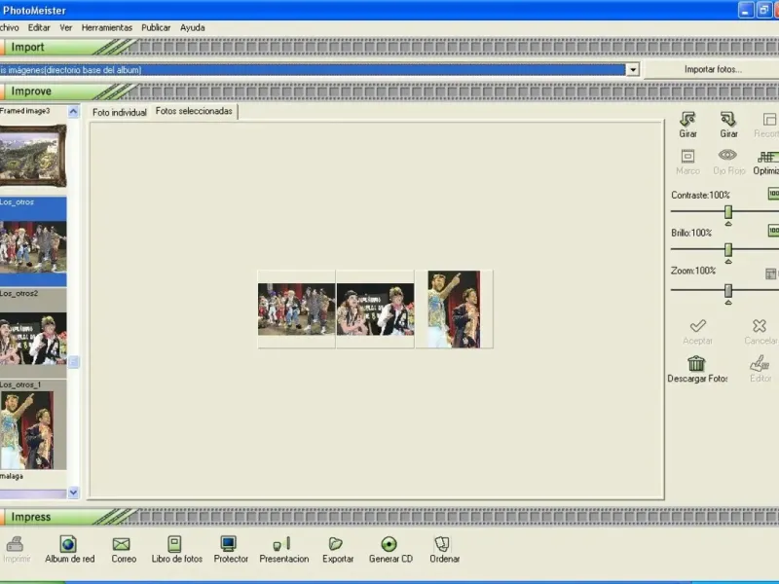The image size is (779, 584).
Task: Open the Herramientas menu
Action: point(107,28)
